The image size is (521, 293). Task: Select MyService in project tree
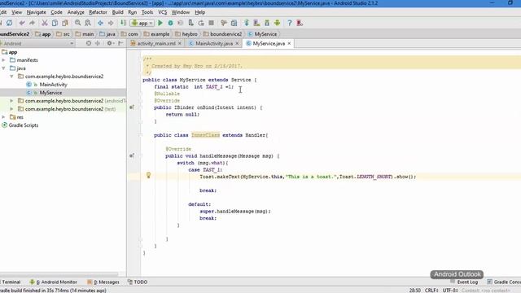50,93
